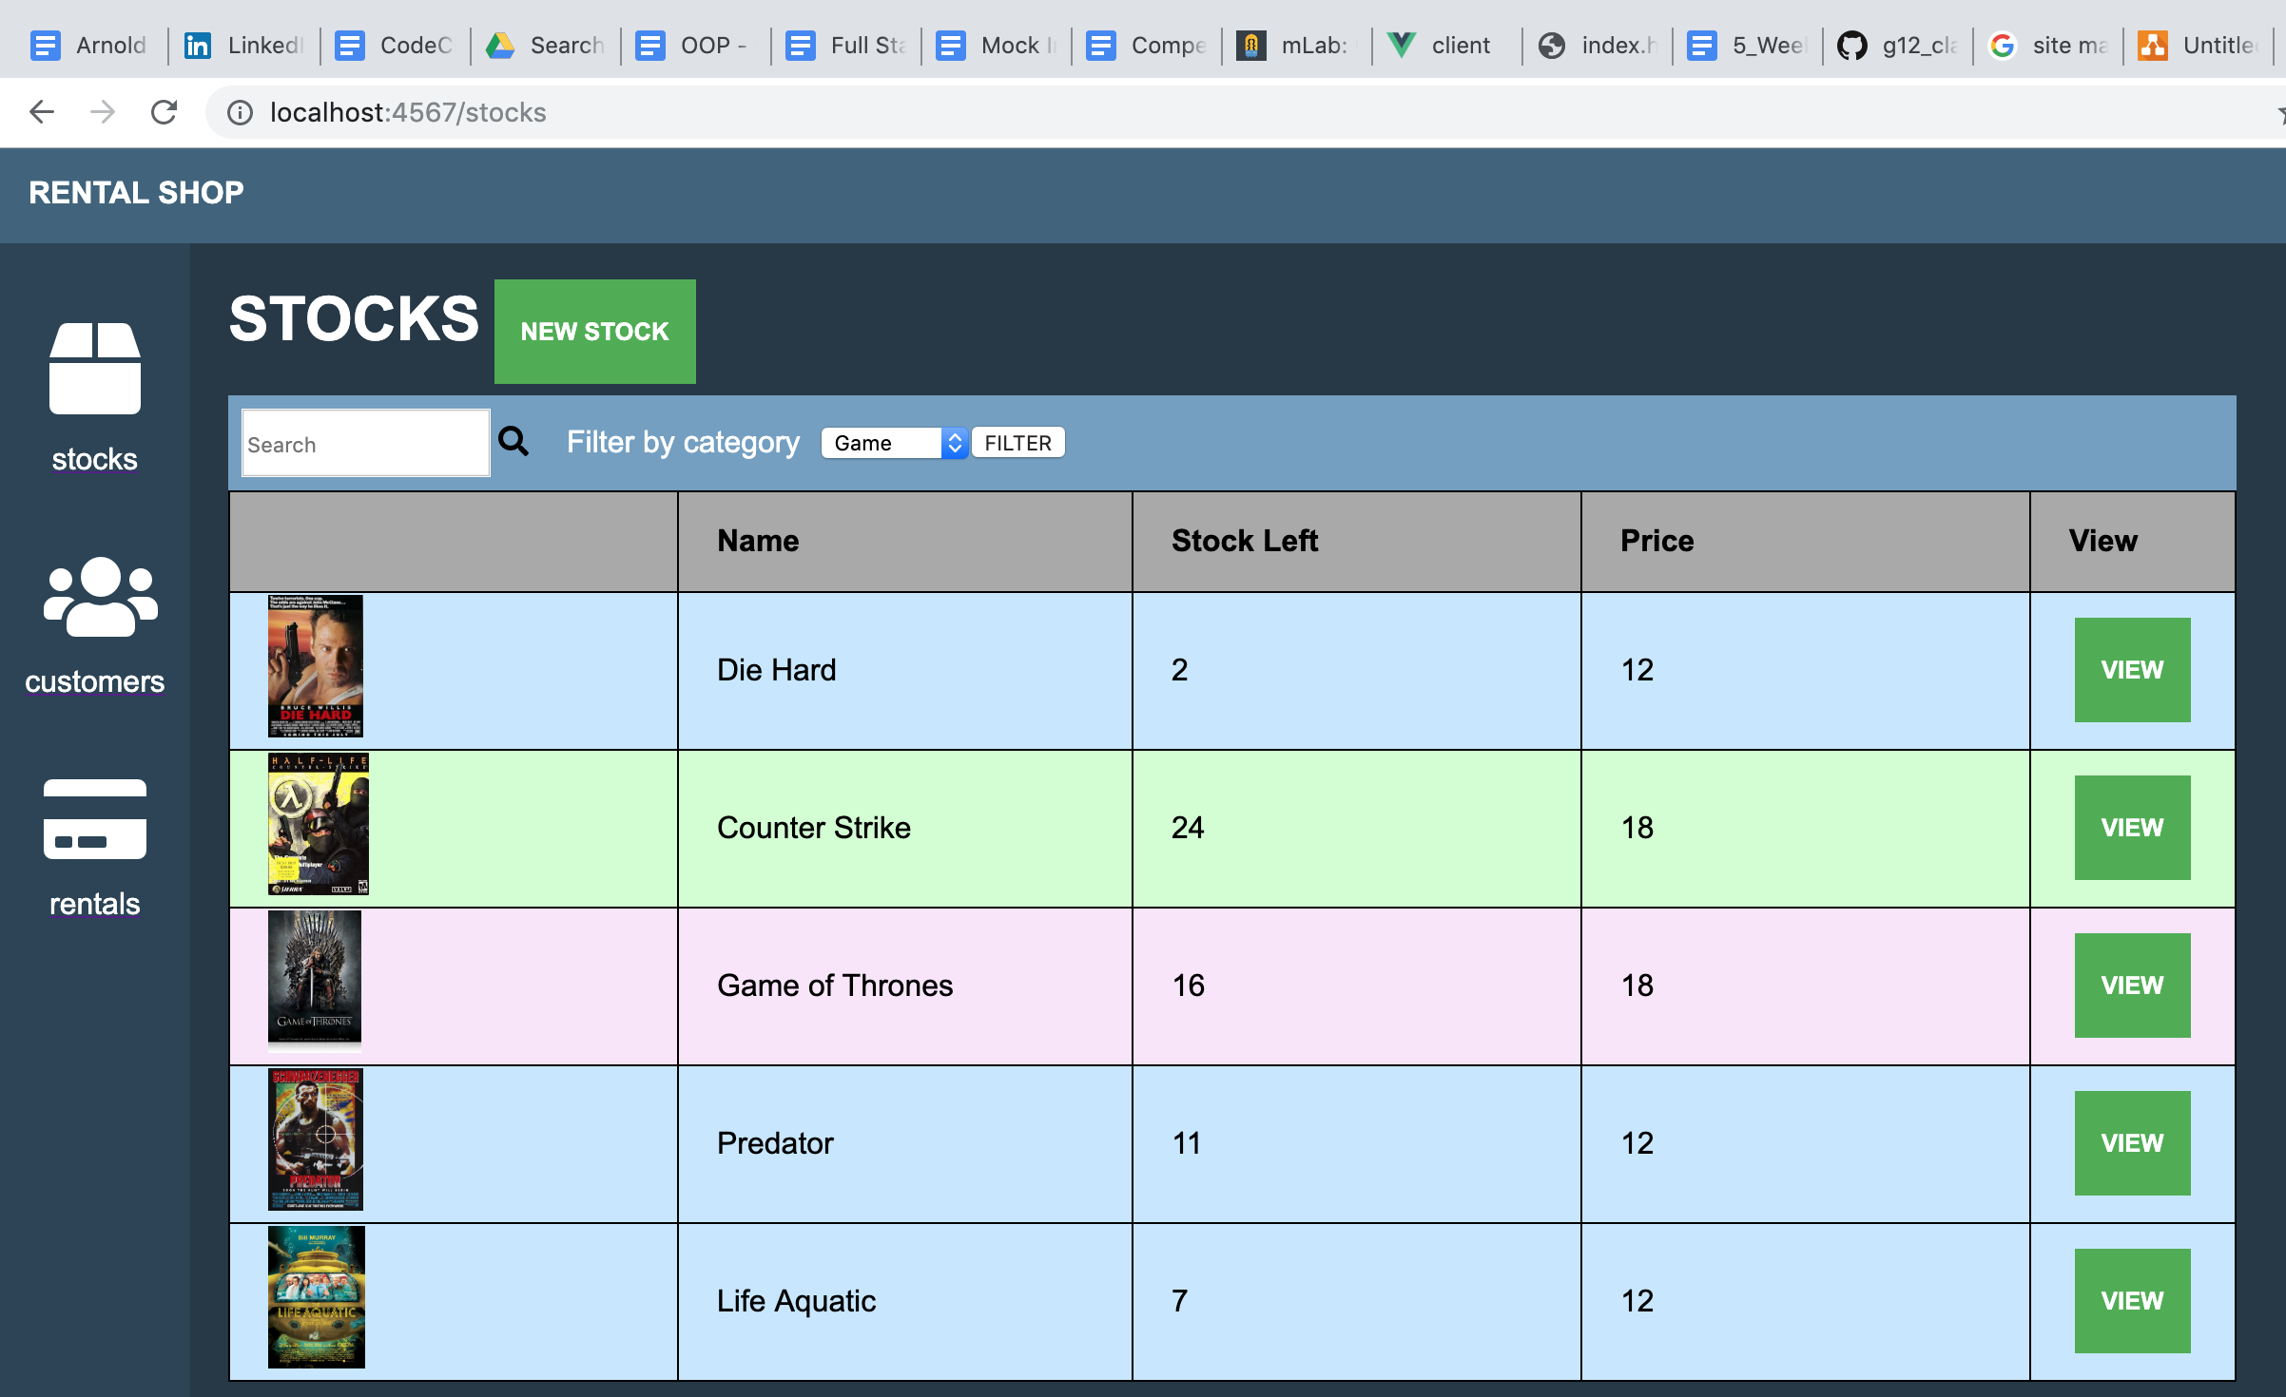Screen dimensions: 2286x1397
Task: Reload the page with the refresh icon
Action: pyautogui.click(x=164, y=112)
